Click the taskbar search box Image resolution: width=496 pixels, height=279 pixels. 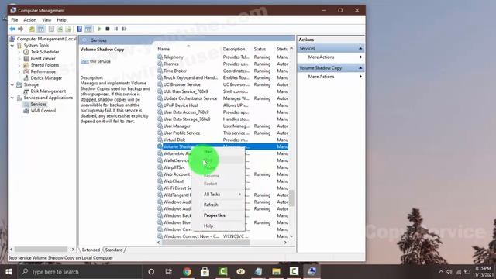[80, 272]
